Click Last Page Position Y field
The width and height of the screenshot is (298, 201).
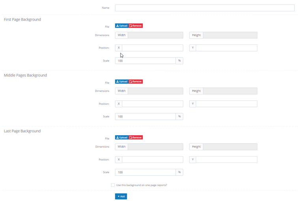227,160
